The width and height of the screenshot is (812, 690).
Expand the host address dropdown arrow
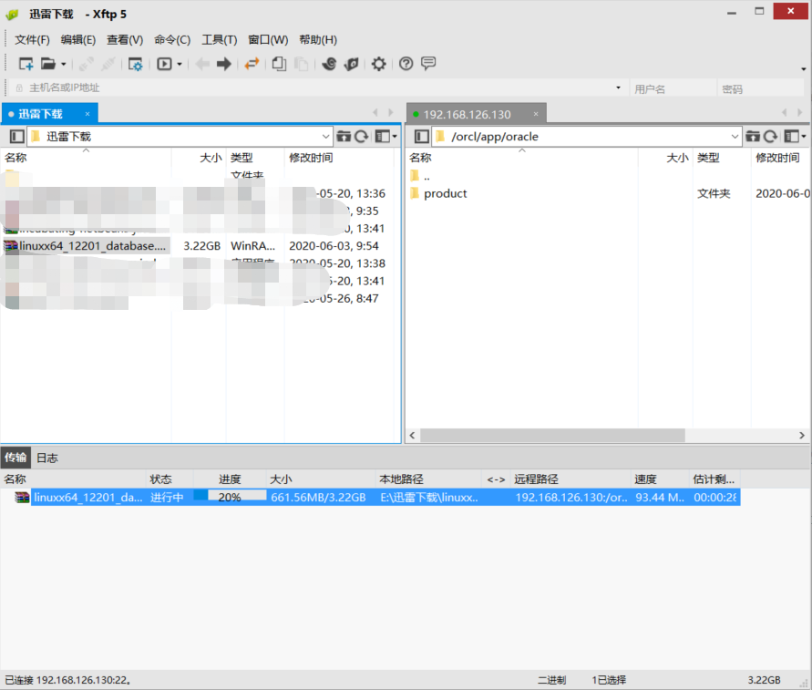(618, 88)
